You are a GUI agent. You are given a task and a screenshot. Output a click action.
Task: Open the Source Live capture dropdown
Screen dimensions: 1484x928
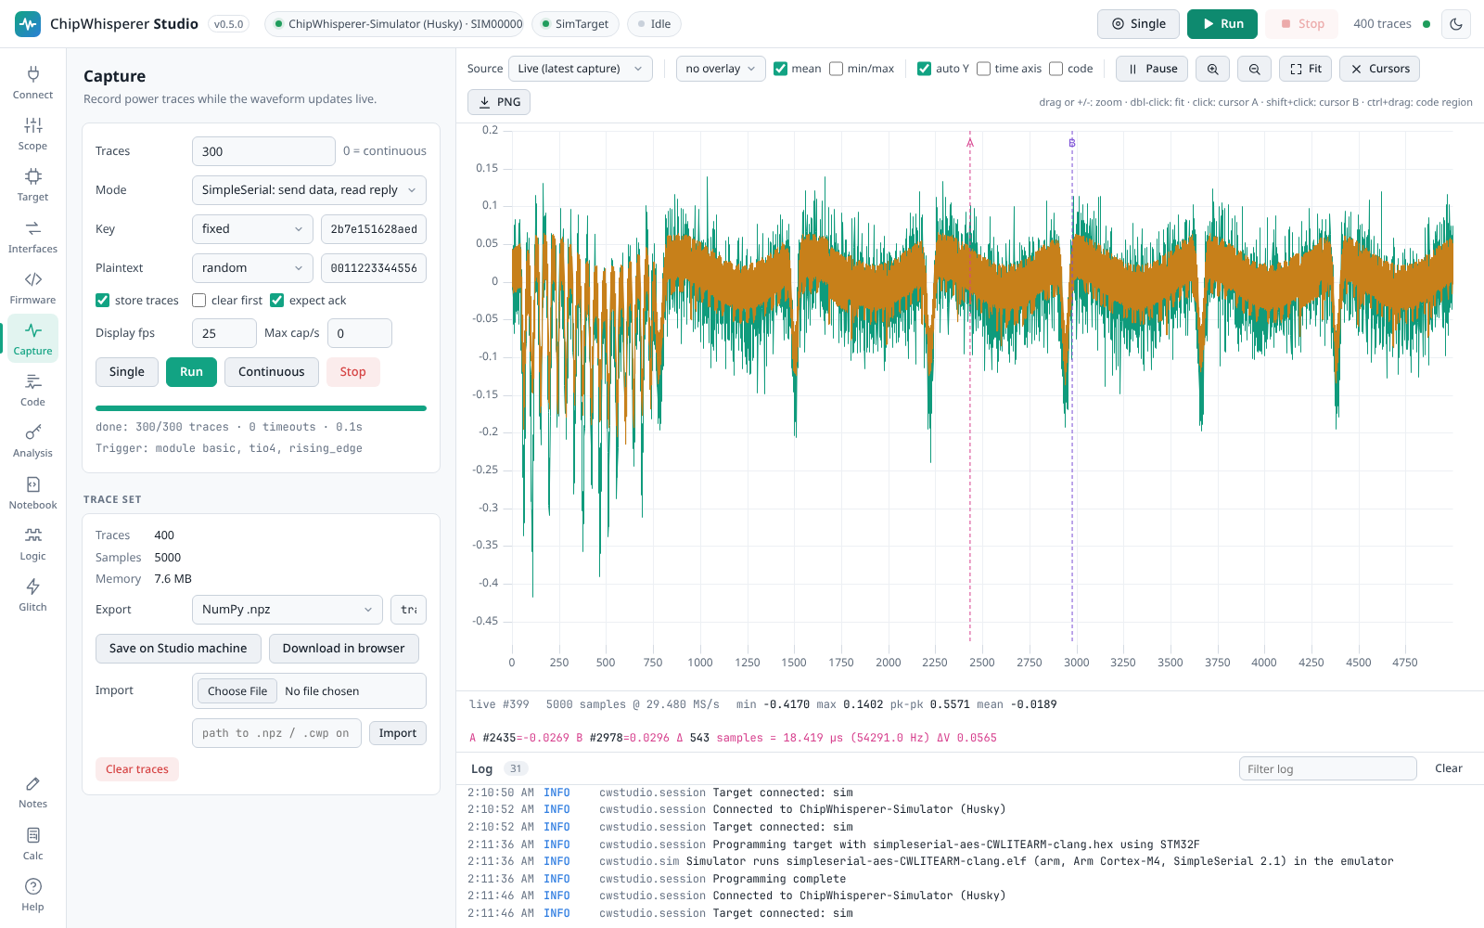coord(581,69)
